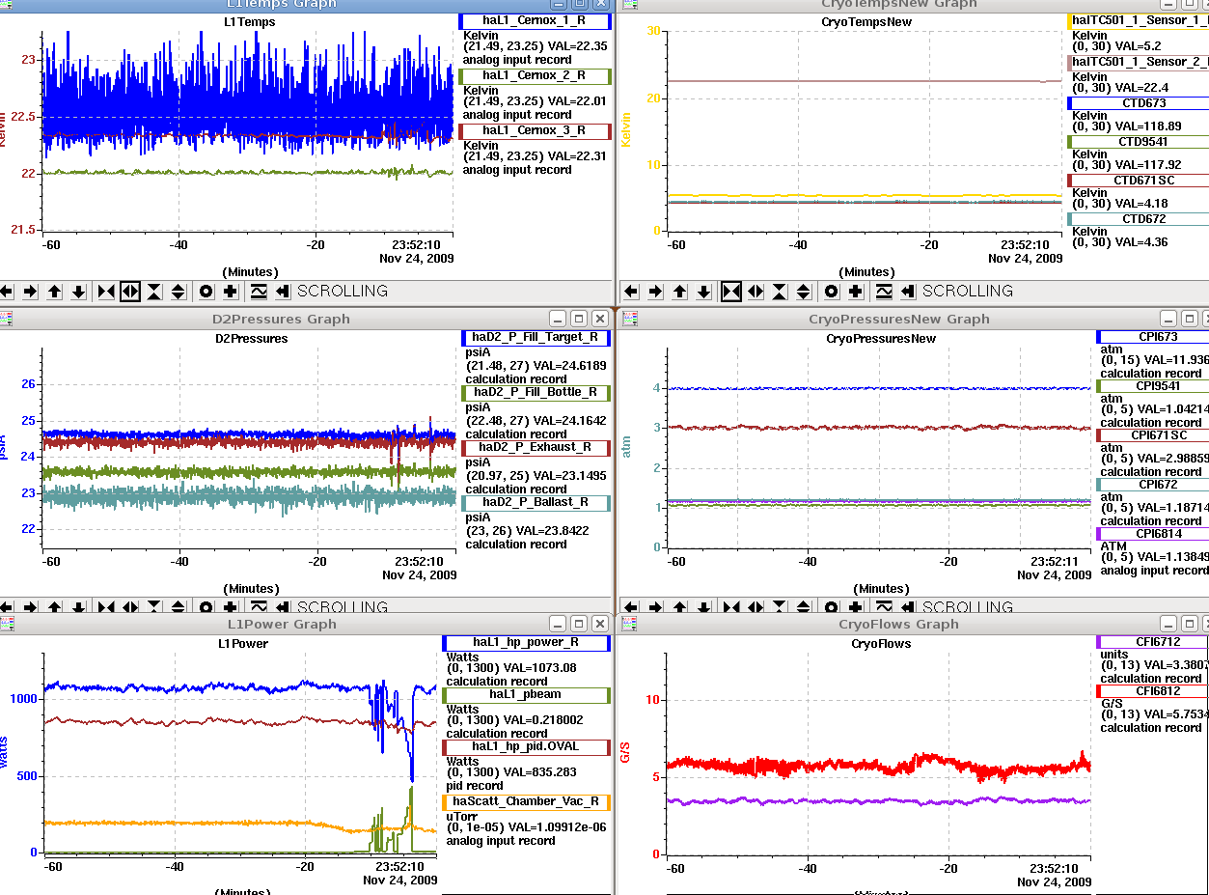The height and width of the screenshot is (895, 1209).
Task: Select the CFI6712 curve legend entry
Action: [x=1152, y=642]
